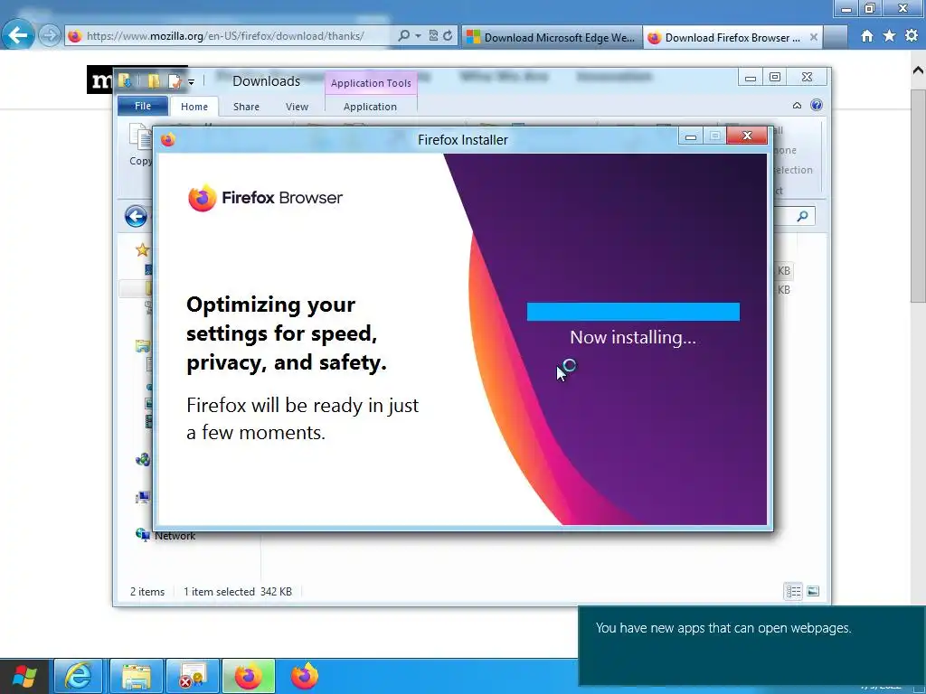Open a new Internet Explorer tab
Viewport: 926px width, 694px height.
pyautogui.click(x=835, y=37)
